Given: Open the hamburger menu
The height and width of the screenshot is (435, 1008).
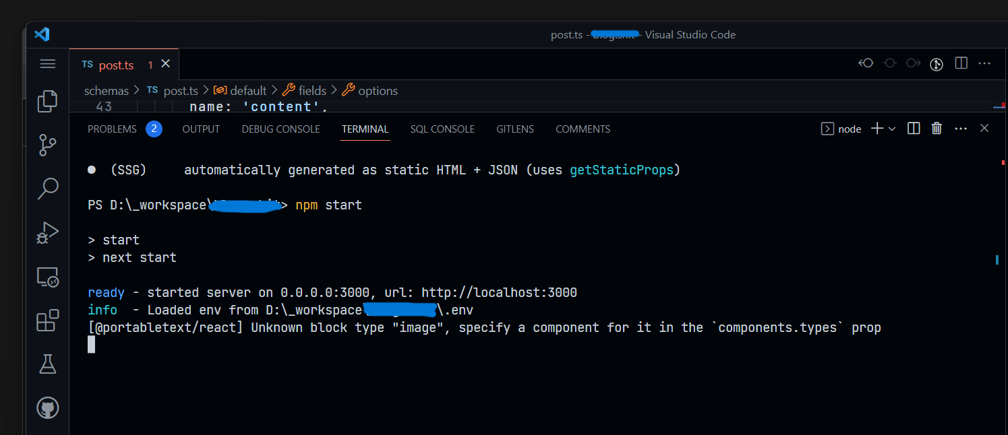Looking at the screenshot, I should (47, 63).
